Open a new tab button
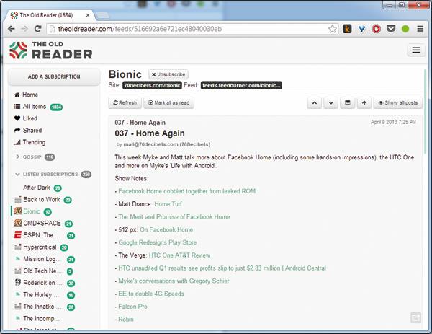Viewport: 432px width, 334px height. pyautogui.click(x=102, y=16)
